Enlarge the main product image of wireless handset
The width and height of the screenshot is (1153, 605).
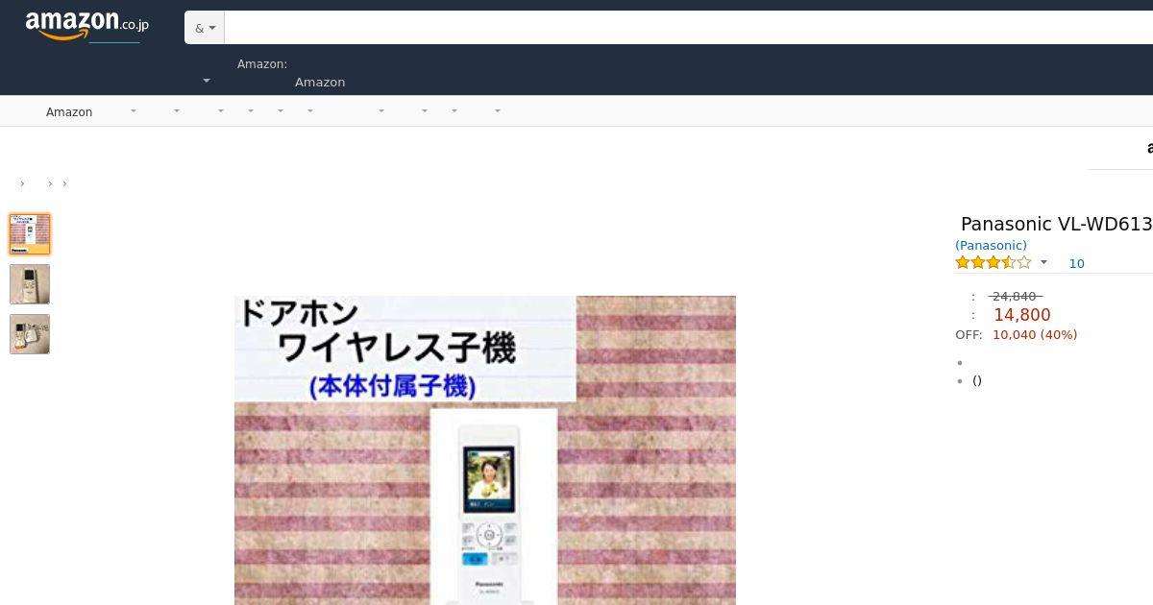click(x=485, y=450)
